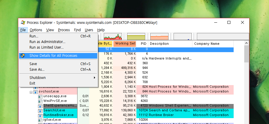
Task: Click PID 10264 cell
Action: tap(143, 120)
